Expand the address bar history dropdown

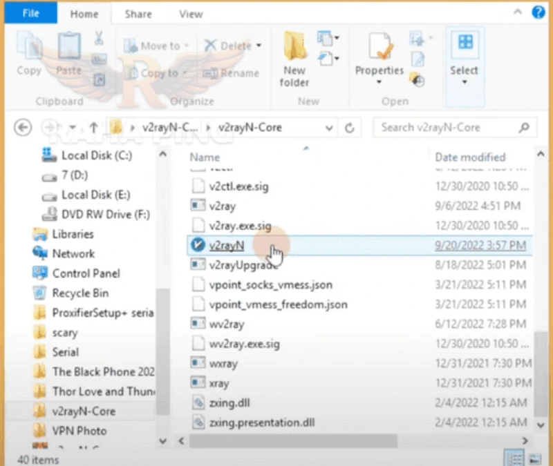330,128
